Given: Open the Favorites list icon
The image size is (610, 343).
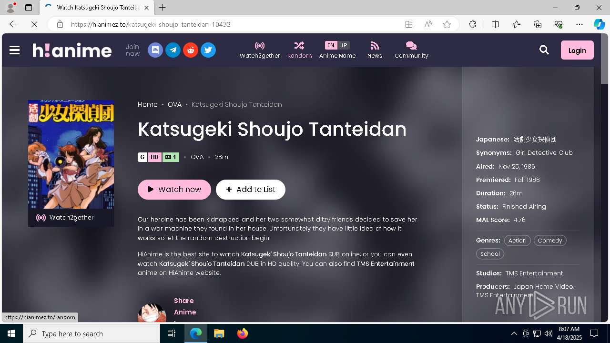Looking at the screenshot, I should click(x=517, y=24).
